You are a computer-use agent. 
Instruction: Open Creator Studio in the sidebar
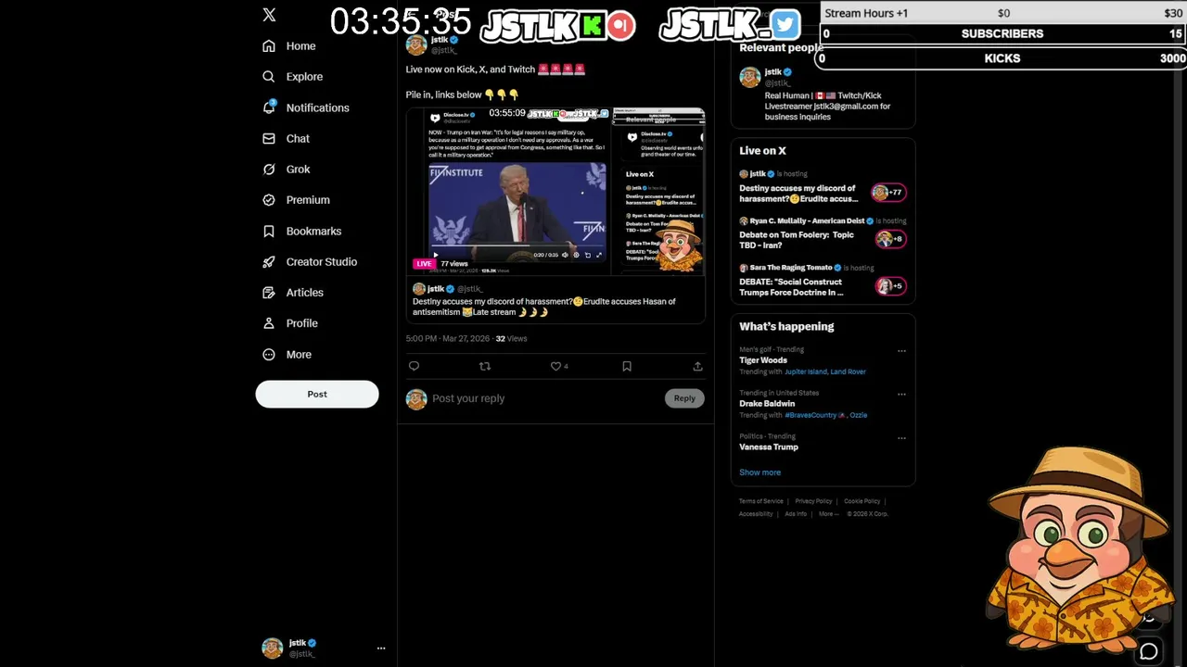[310, 262]
